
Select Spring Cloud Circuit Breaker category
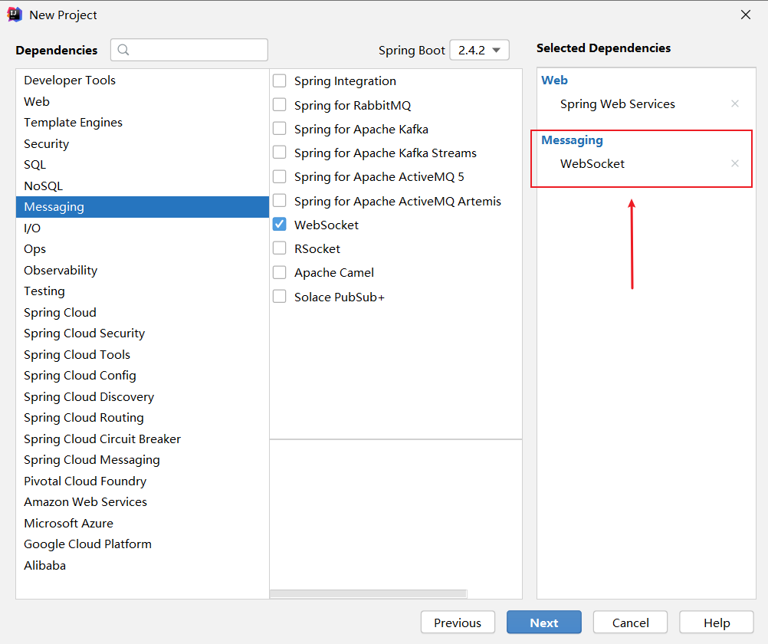pos(142,439)
